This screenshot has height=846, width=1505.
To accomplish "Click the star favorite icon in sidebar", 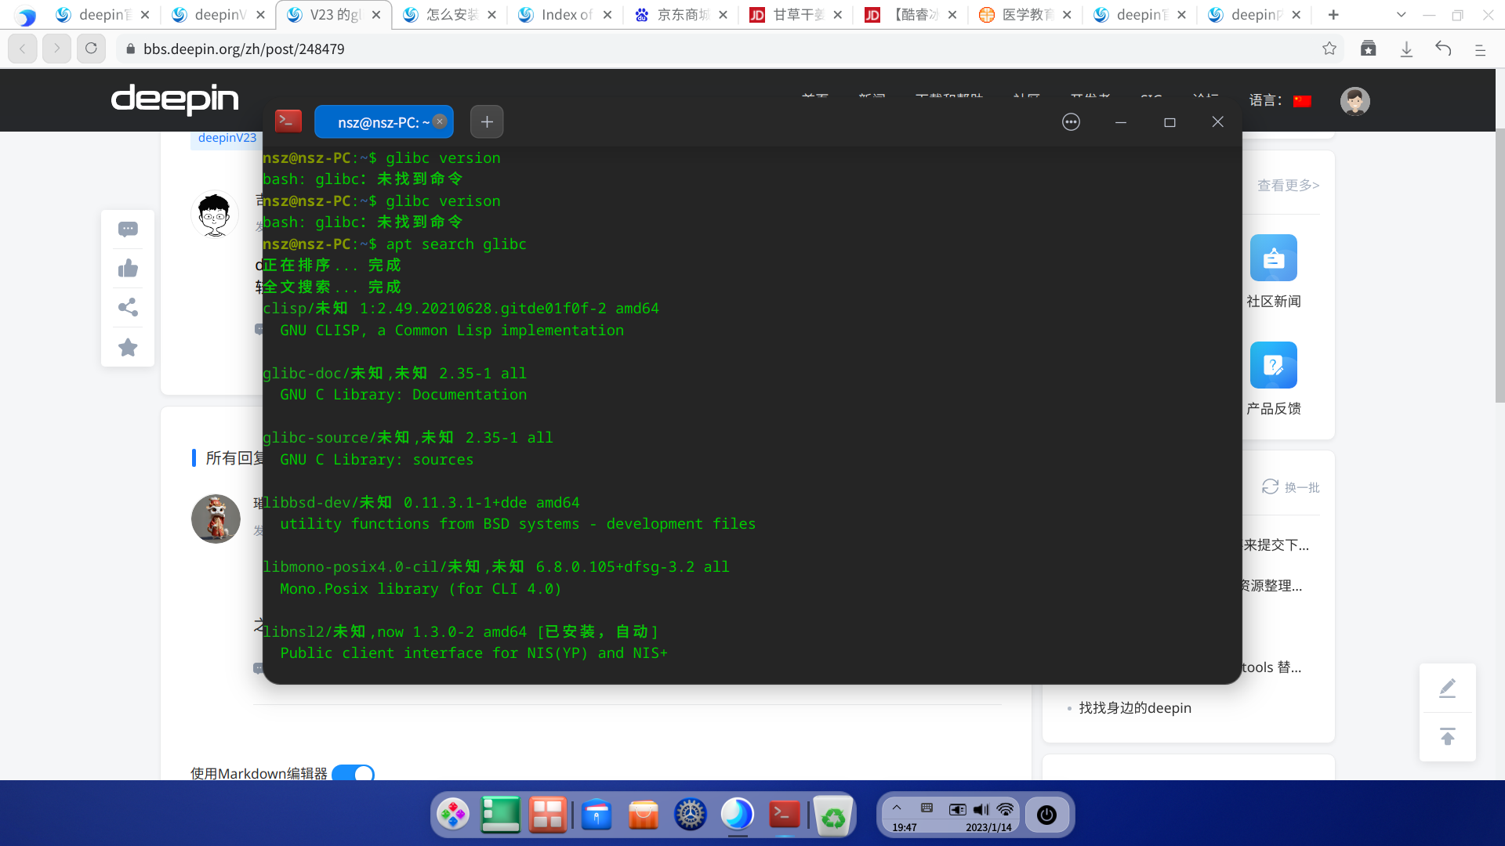I will click(x=128, y=347).
